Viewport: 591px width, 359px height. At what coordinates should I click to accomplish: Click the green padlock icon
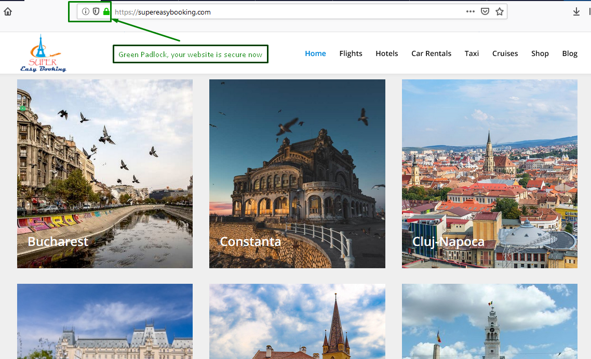pos(106,11)
